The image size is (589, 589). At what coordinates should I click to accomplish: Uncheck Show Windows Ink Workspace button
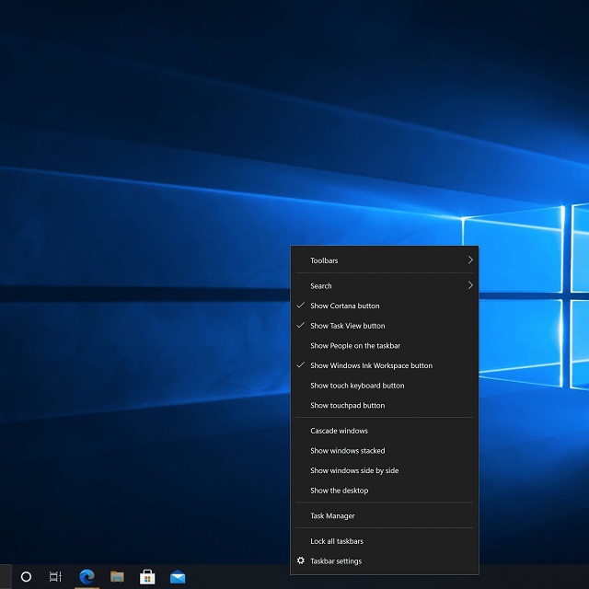coord(385,365)
